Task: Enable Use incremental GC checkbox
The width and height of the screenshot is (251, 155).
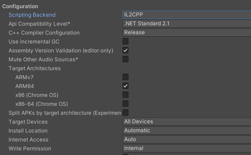Action: 126,42
